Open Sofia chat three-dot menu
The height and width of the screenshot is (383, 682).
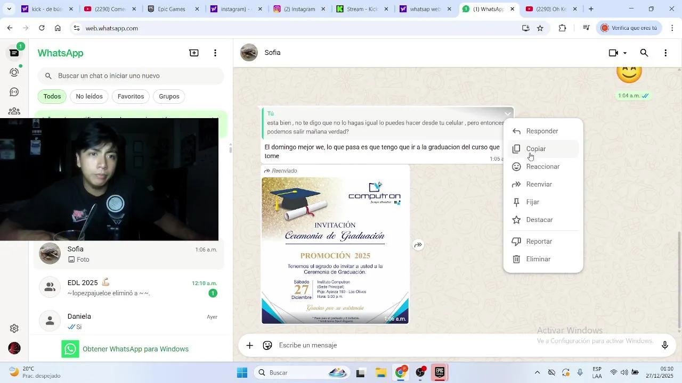(665, 53)
